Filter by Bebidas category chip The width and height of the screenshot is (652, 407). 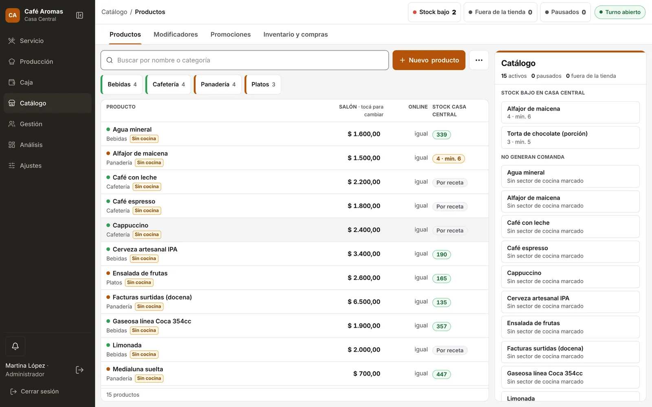point(122,85)
